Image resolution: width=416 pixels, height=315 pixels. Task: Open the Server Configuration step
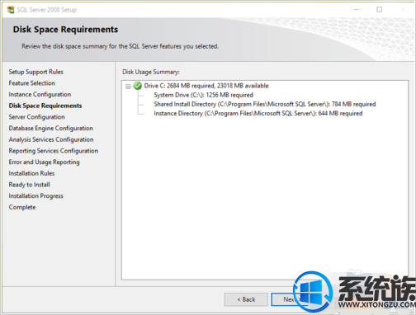tap(37, 117)
